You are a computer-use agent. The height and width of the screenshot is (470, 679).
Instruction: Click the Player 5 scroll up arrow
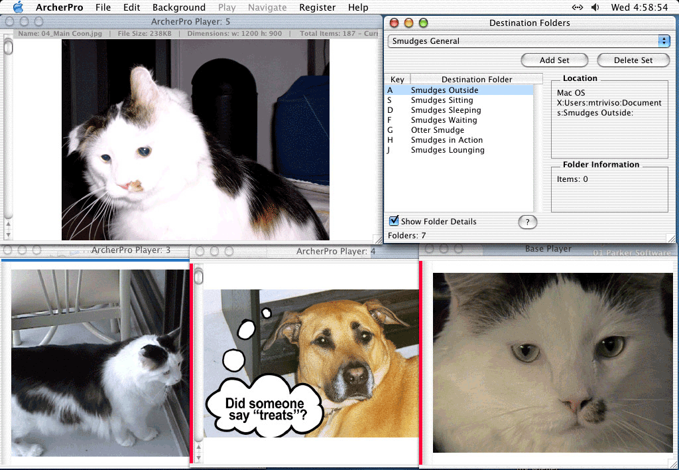point(8,224)
